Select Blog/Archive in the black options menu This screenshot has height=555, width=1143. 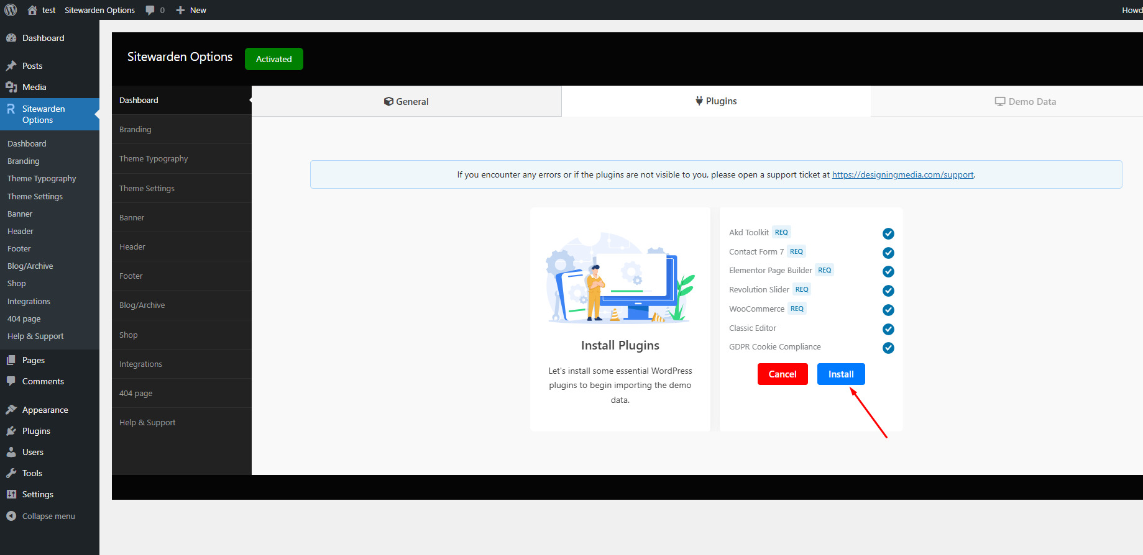181,305
